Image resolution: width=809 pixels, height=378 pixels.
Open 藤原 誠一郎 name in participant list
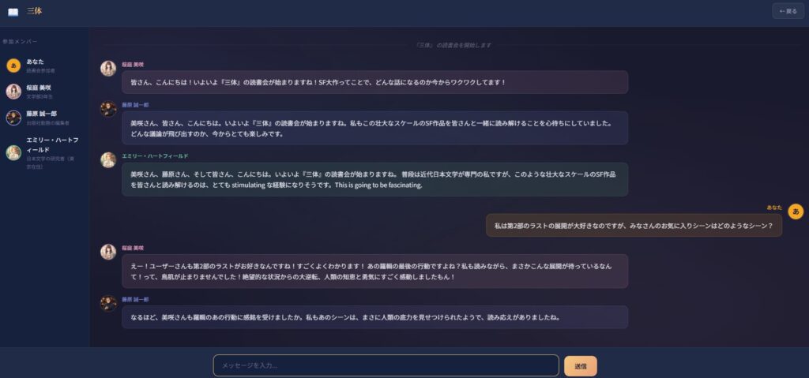click(41, 114)
